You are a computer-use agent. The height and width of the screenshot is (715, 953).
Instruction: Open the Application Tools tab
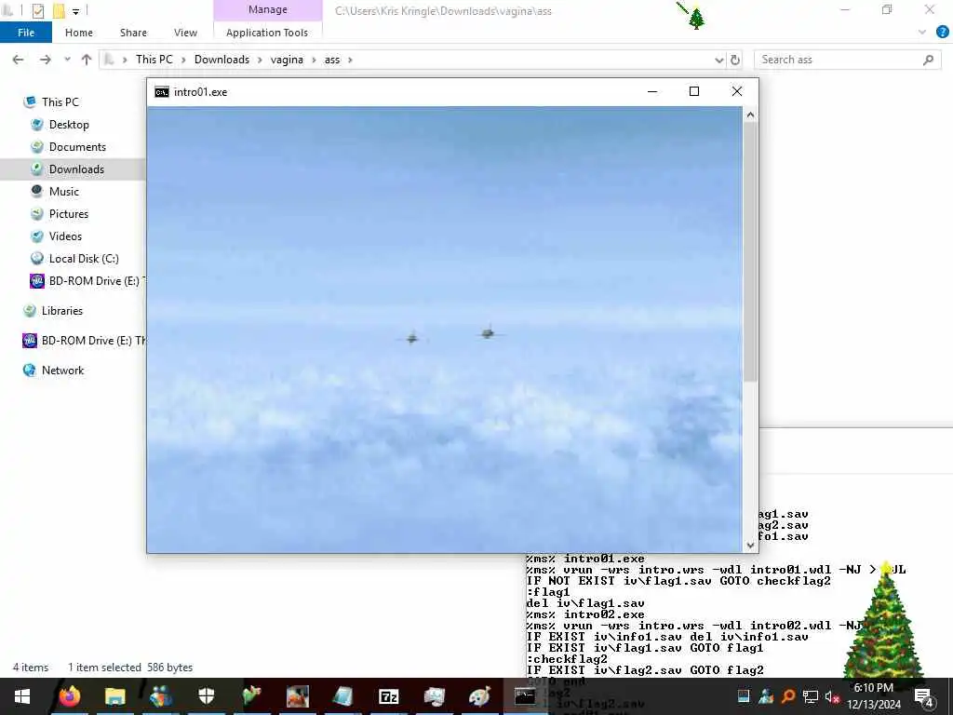[267, 33]
